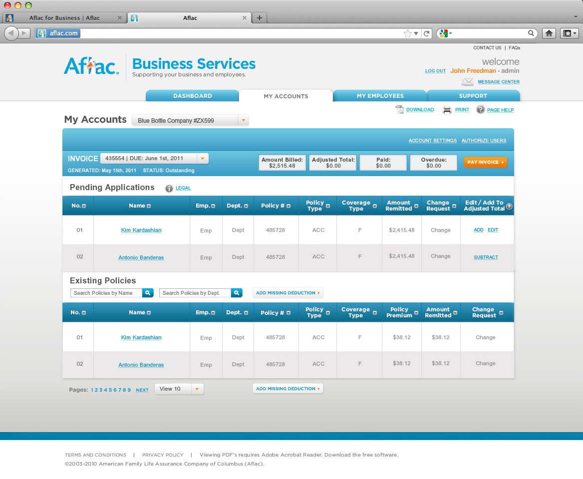Open the Blue Bottle Company account dropdown

click(243, 120)
